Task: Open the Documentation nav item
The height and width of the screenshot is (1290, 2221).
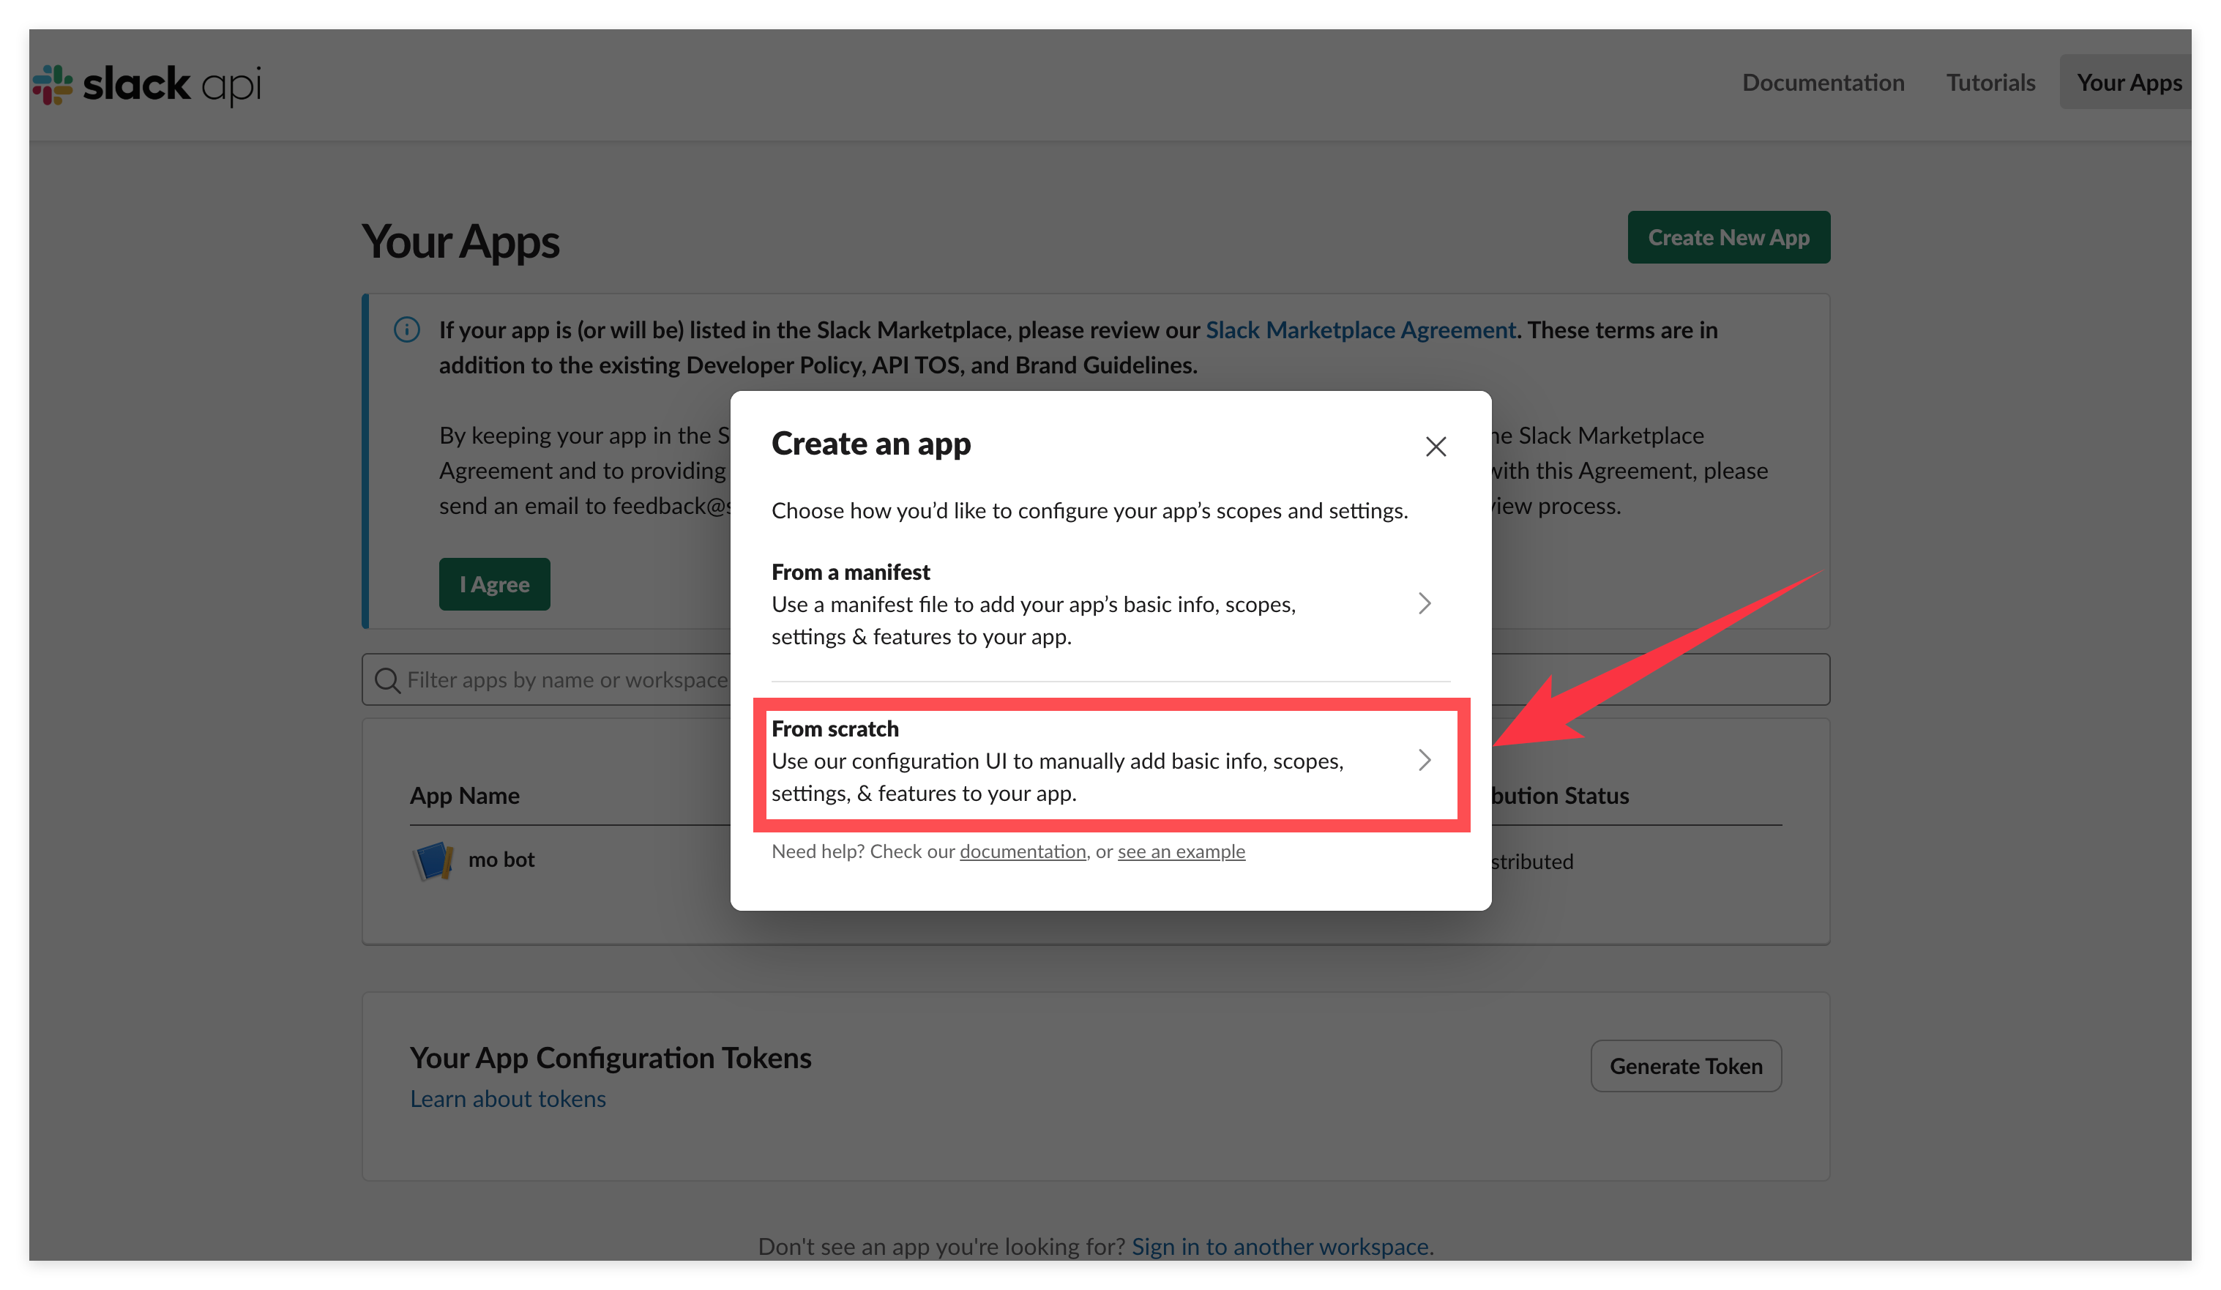Action: pos(1823,83)
